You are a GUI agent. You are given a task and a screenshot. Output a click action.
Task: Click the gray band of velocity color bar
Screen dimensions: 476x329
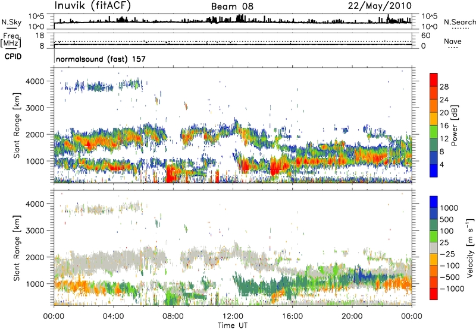(434, 248)
